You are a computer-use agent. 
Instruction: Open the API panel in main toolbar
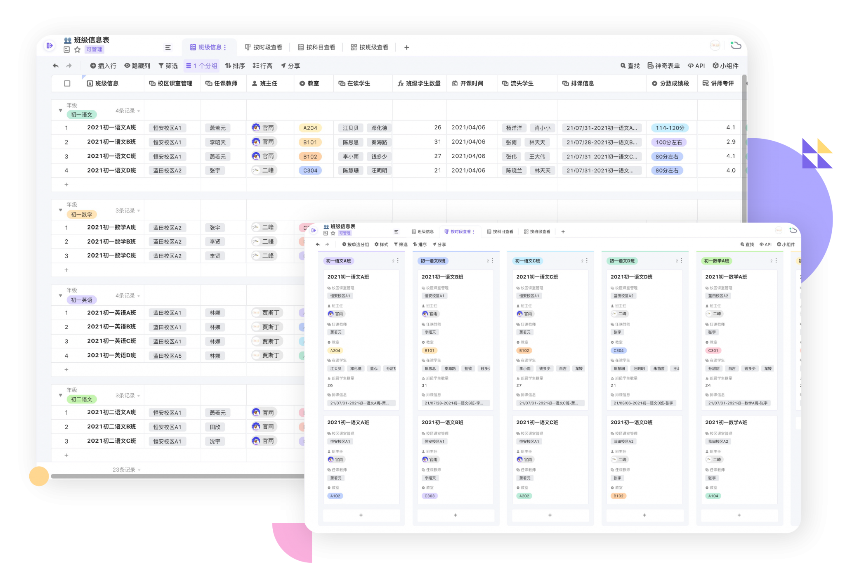(696, 66)
